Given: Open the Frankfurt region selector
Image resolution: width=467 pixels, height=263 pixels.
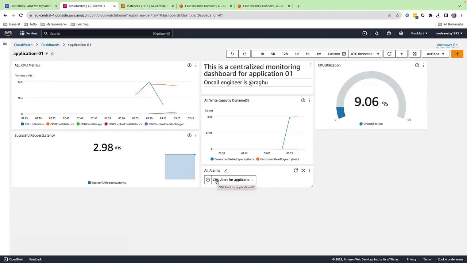Looking at the screenshot, I should [419, 33].
